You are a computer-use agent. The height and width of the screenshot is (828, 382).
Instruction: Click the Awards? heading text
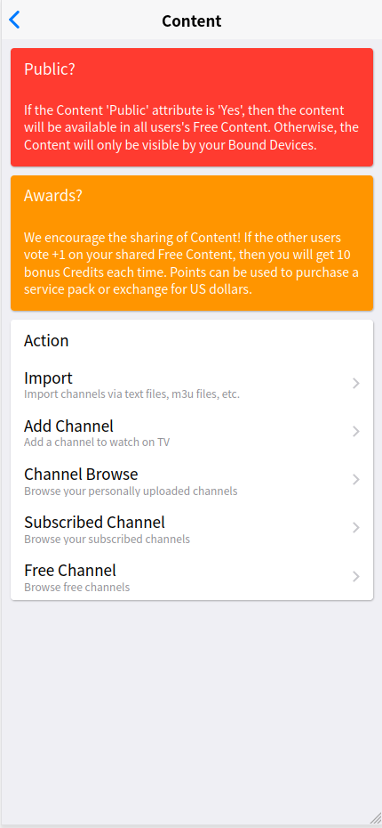coord(53,195)
